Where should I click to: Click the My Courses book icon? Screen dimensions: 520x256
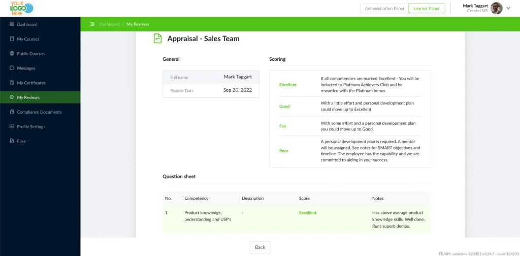click(12, 39)
